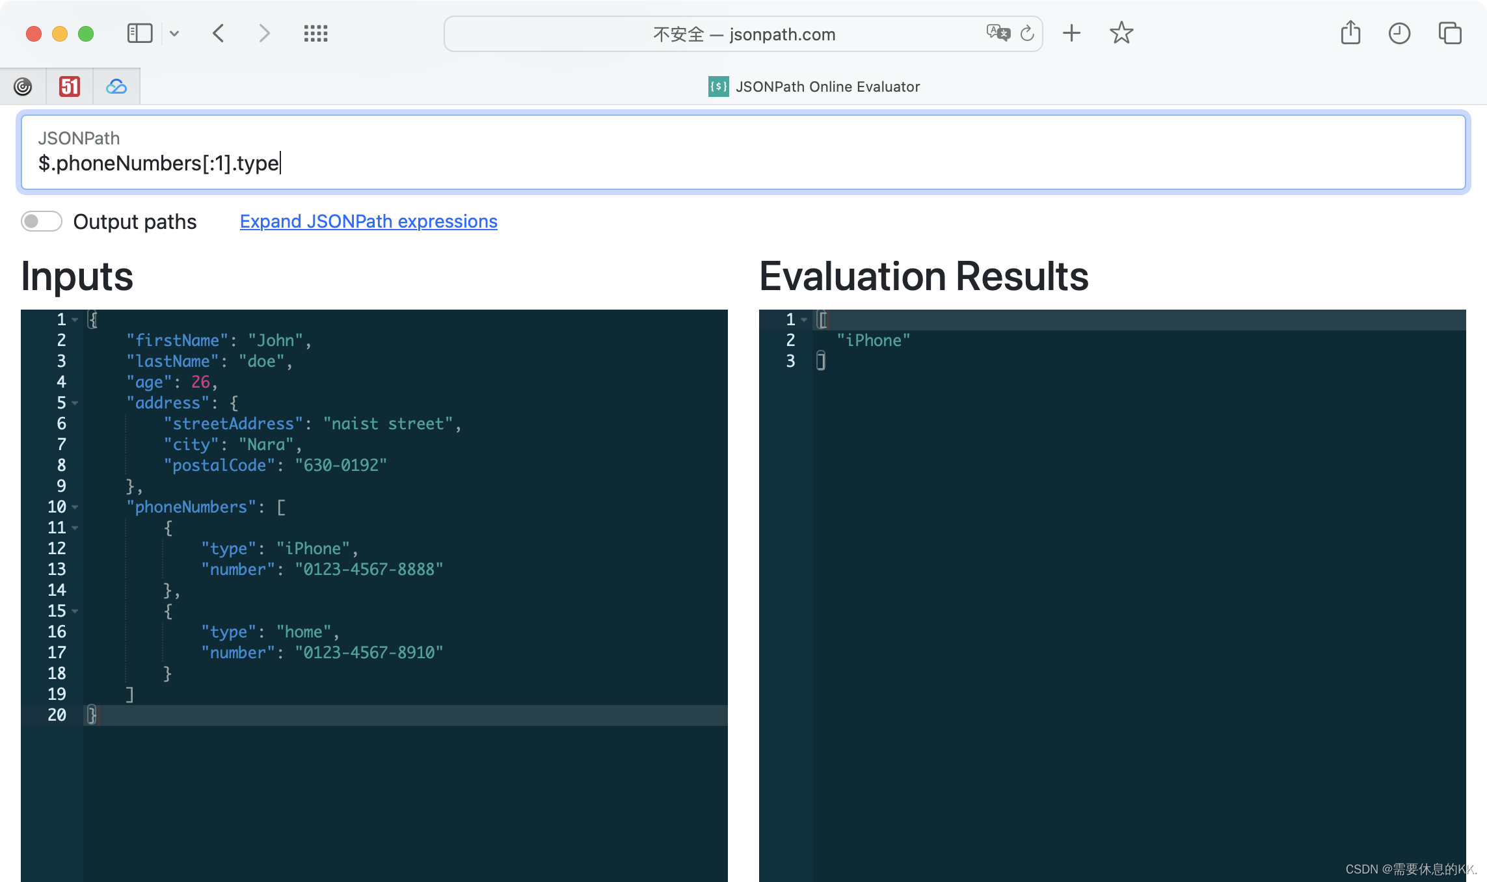Collapse the results array fold arrow

pyautogui.click(x=805, y=320)
